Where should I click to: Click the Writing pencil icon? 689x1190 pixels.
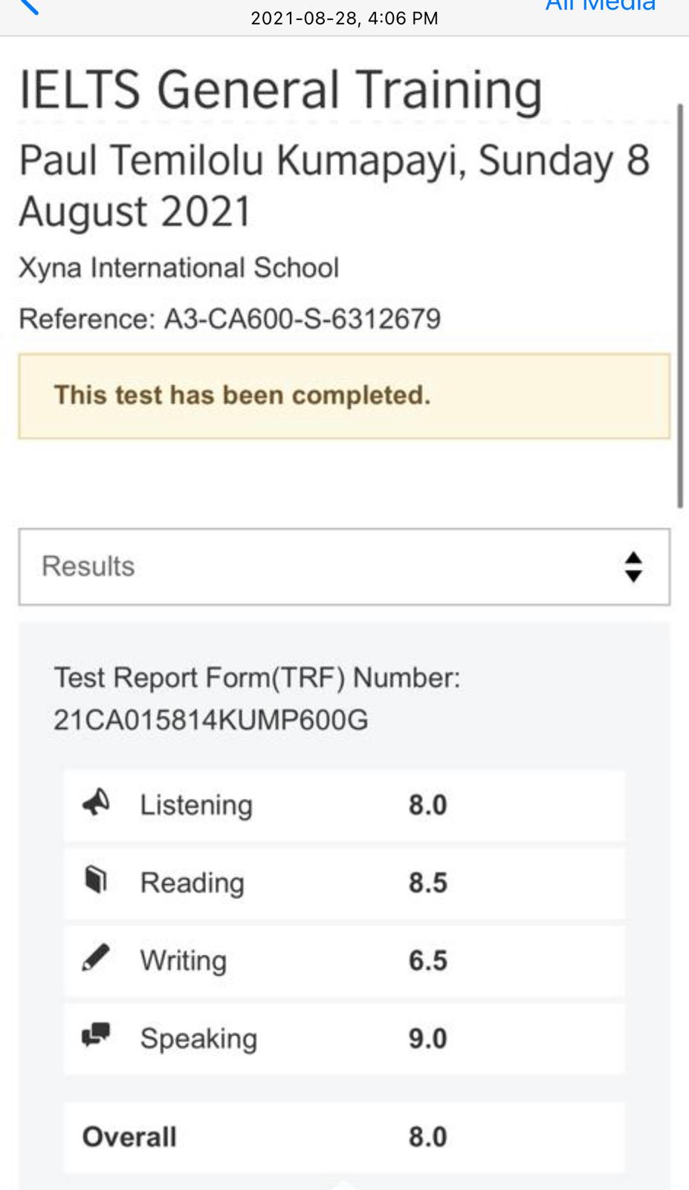coord(96,958)
